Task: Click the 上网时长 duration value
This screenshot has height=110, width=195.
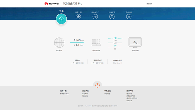Action: coord(78,63)
